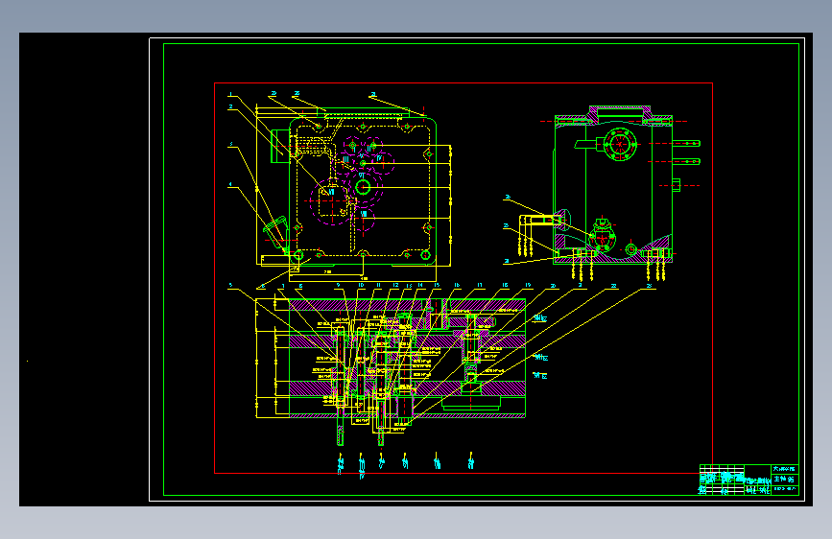Select the small drain circle in the side view
The height and width of the screenshot is (539, 832).
pyautogui.click(x=630, y=248)
